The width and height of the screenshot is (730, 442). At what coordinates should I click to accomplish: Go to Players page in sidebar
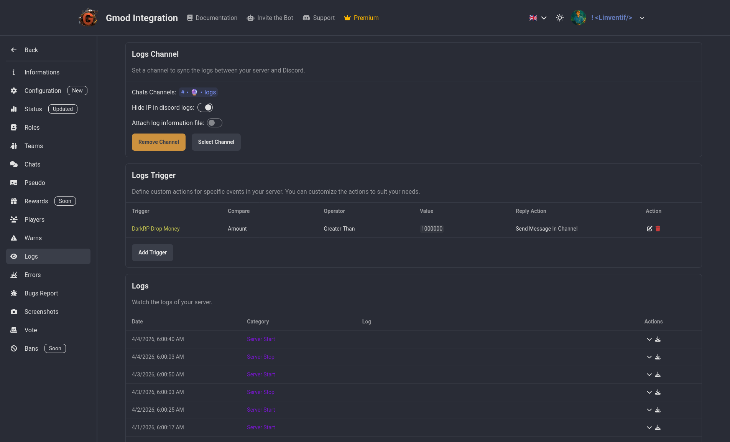tap(35, 219)
